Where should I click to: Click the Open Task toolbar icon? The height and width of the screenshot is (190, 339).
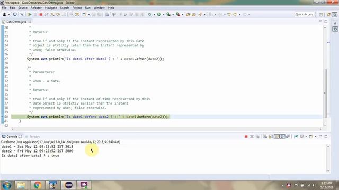[194, 14]
